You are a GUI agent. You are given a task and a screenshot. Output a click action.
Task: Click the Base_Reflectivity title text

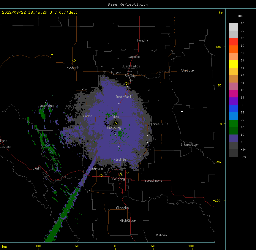pyautogui.click(x=128, y=4)
